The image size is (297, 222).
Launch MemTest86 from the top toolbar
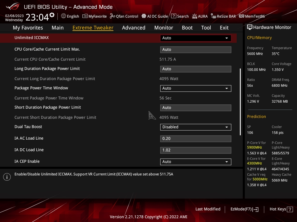point(241,16)
